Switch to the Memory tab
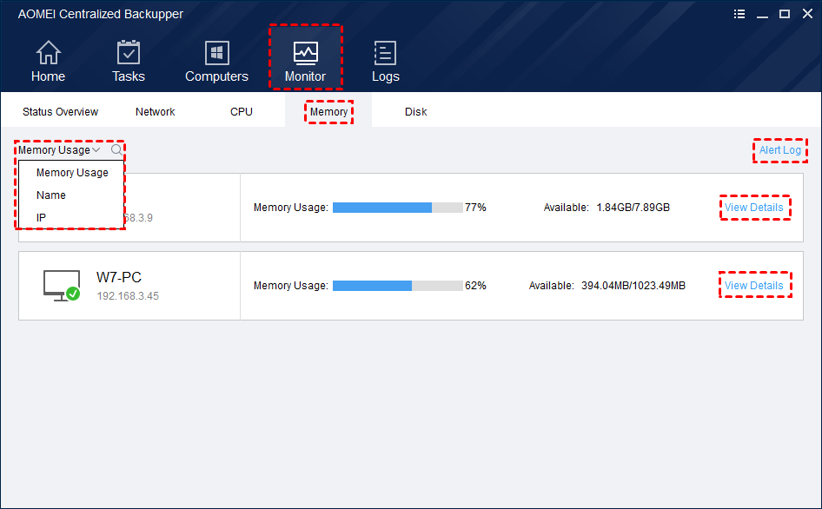This screenshot has height=509, width=822. [328, 112]
